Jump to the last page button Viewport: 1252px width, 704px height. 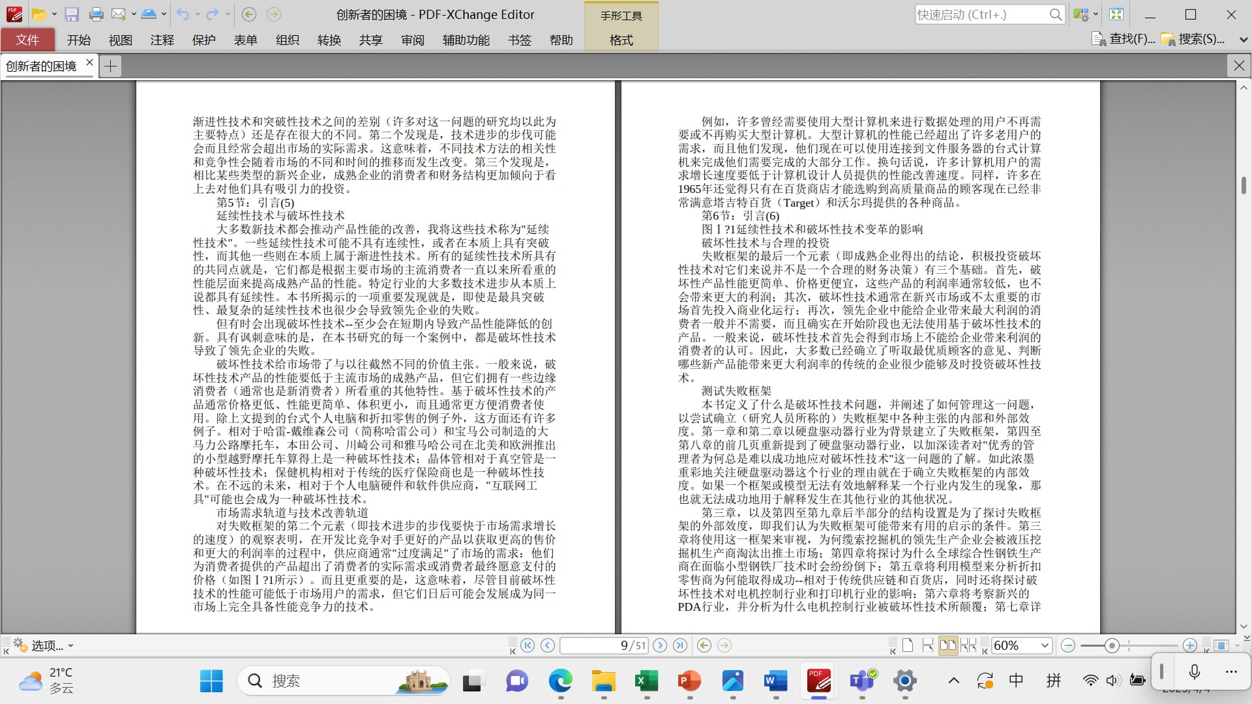[x=680, y=645]
